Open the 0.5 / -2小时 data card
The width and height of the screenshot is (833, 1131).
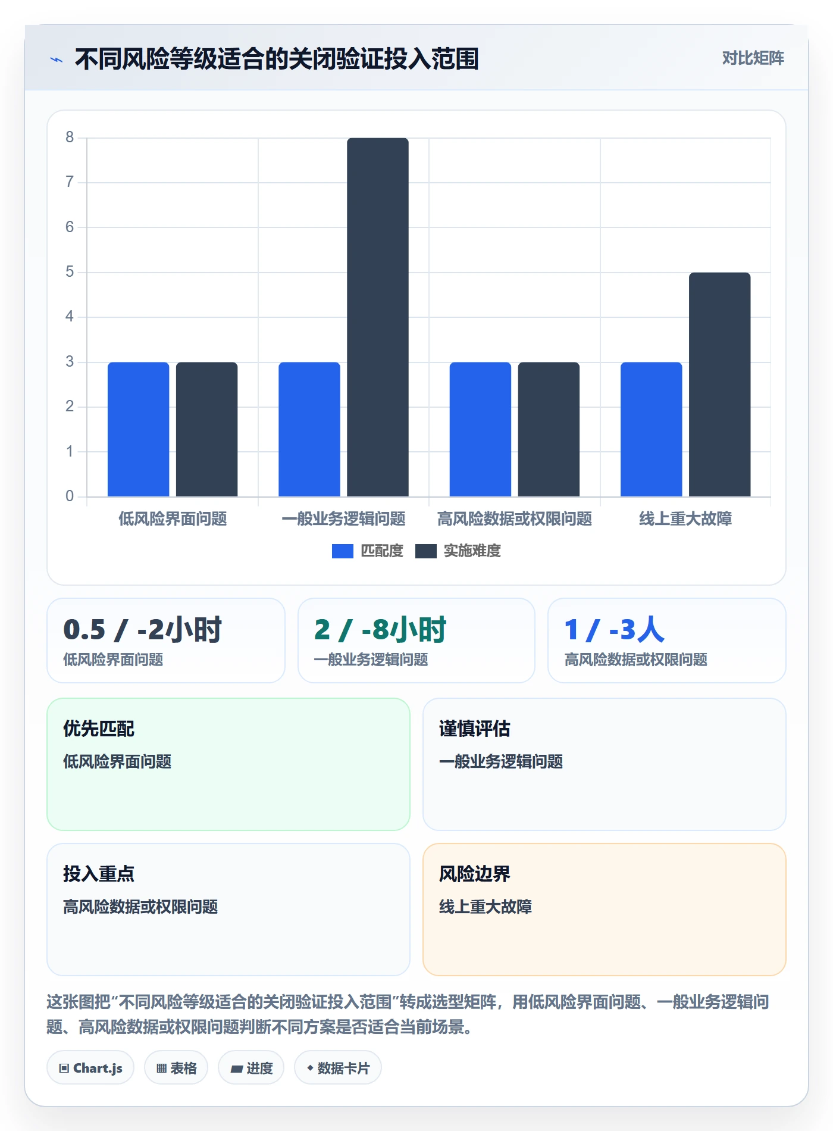click(166, 641)
